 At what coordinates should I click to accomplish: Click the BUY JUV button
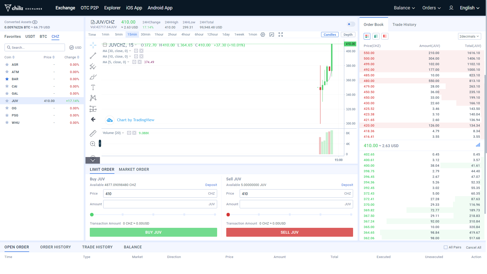click(x=153, y=232)
